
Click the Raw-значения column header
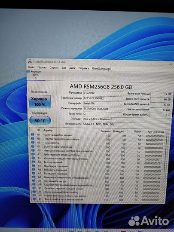pyautogui.click(x=156, y=132)
